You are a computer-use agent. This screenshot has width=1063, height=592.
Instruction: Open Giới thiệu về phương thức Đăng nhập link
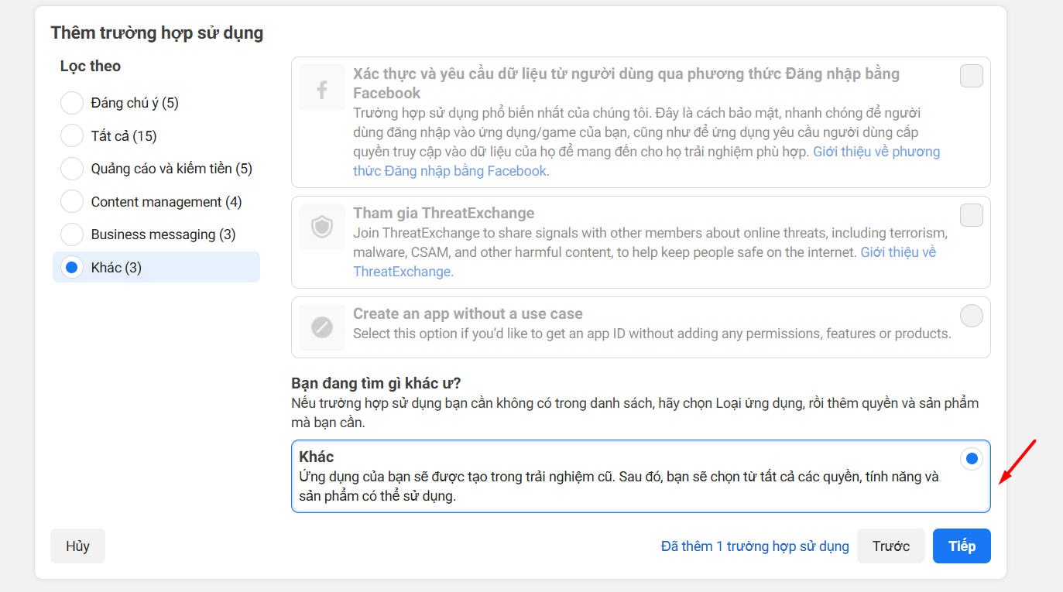click(x=646, y=161)
